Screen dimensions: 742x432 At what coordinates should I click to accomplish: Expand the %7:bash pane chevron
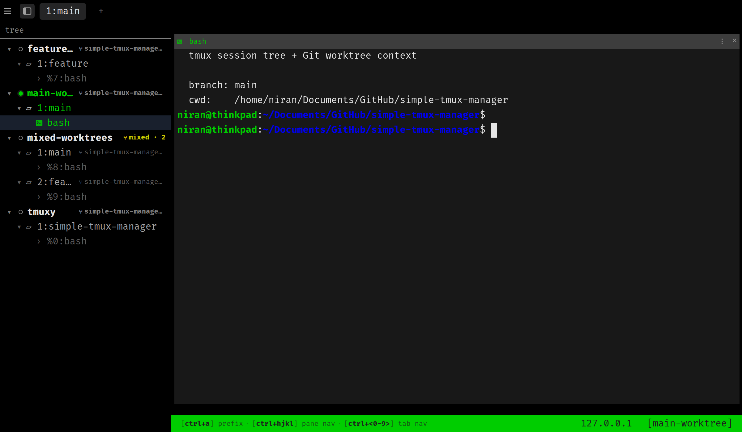(x=39, y=78)
